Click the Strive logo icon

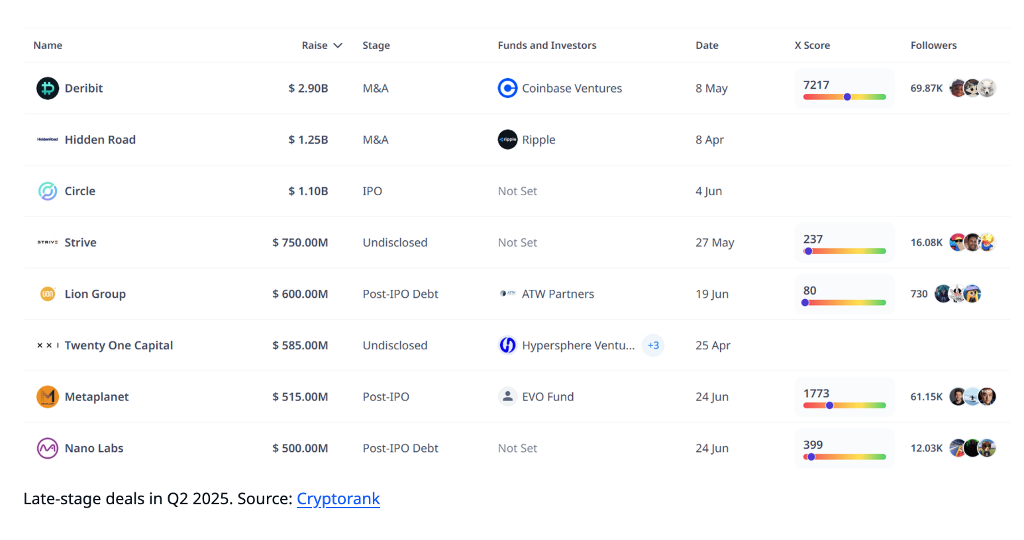[x=48, y=242]
